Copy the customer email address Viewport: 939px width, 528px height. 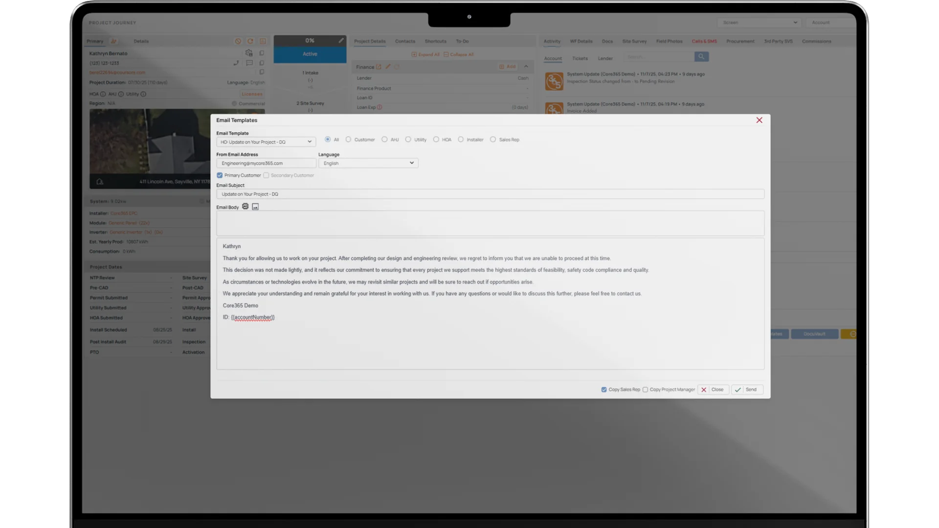click(262, 72)
